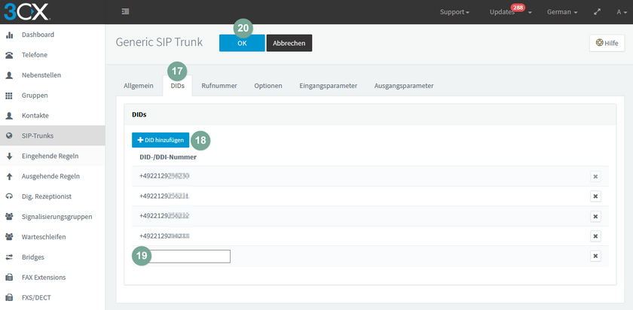Screen dimensions: 633x310
Task: Switch to the Ausgangsparameter tab
Action: [x=404, y=86]
